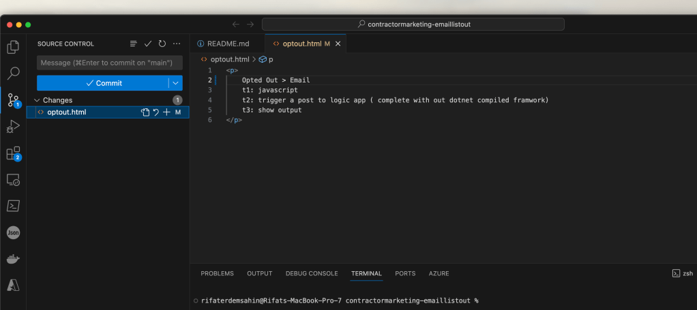Select the TERMINAL panel tab
This screenshot has height=310, width=697.
coord(366,274)
